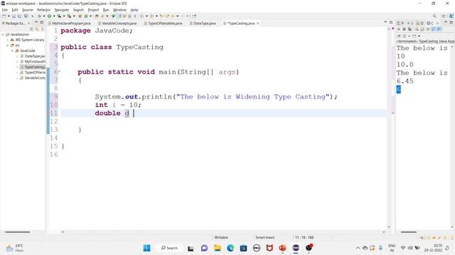Collapse the JavaCode package node
Viewport: 455px width, 255px height.
(x=12, y=51)
